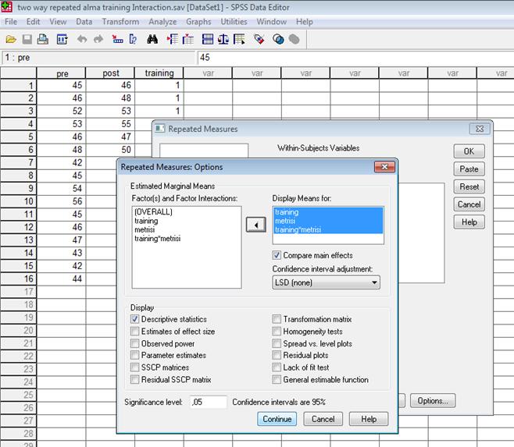Image resolution: width=514 pixels, height=447 pixels.
Task: Check Residual plots option
Action: click(277, 355)
